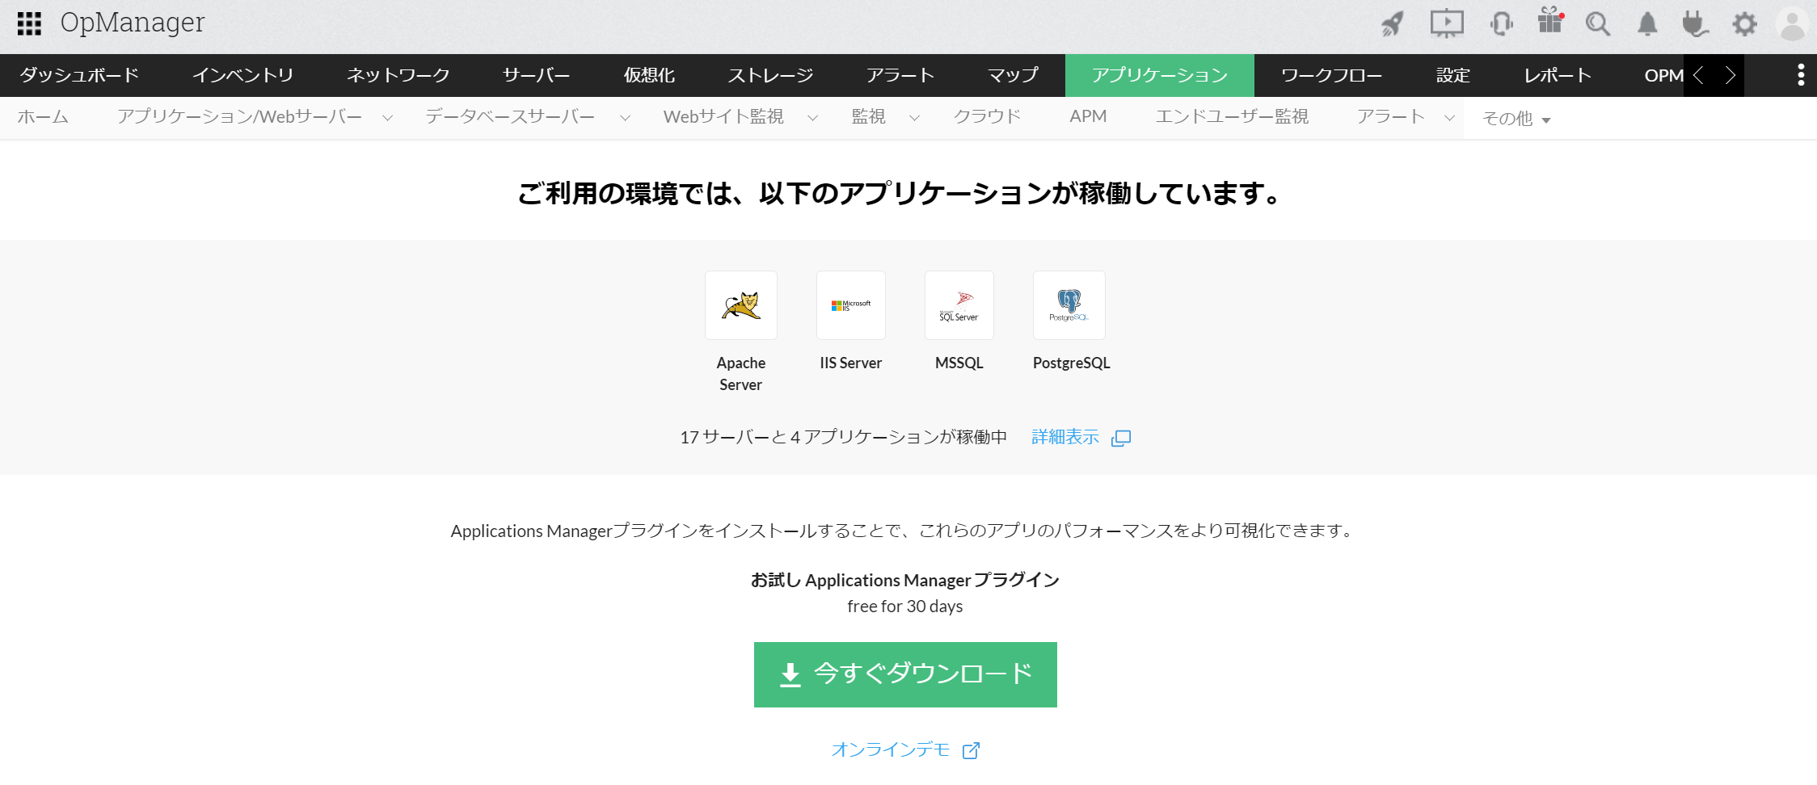This screenshot has width=1817, height=785.
Task: Expand the 監視 submenu chevron
Action: tap(915, 118)
